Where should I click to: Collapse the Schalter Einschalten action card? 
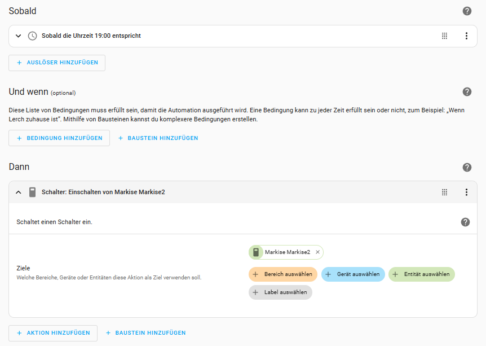[x=18, y=192]
